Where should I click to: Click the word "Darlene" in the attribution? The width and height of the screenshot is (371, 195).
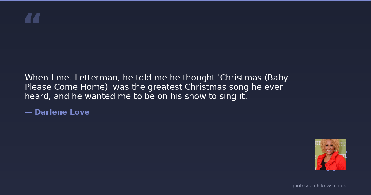(x=51, y=112)
